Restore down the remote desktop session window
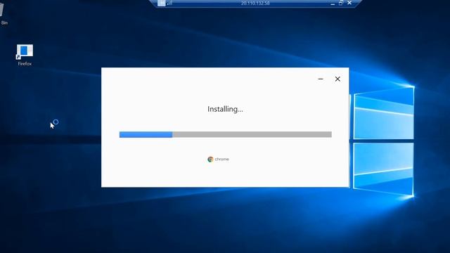Viewport: 450px width, 253px height. pyautogui.click(x=340, y=3)
